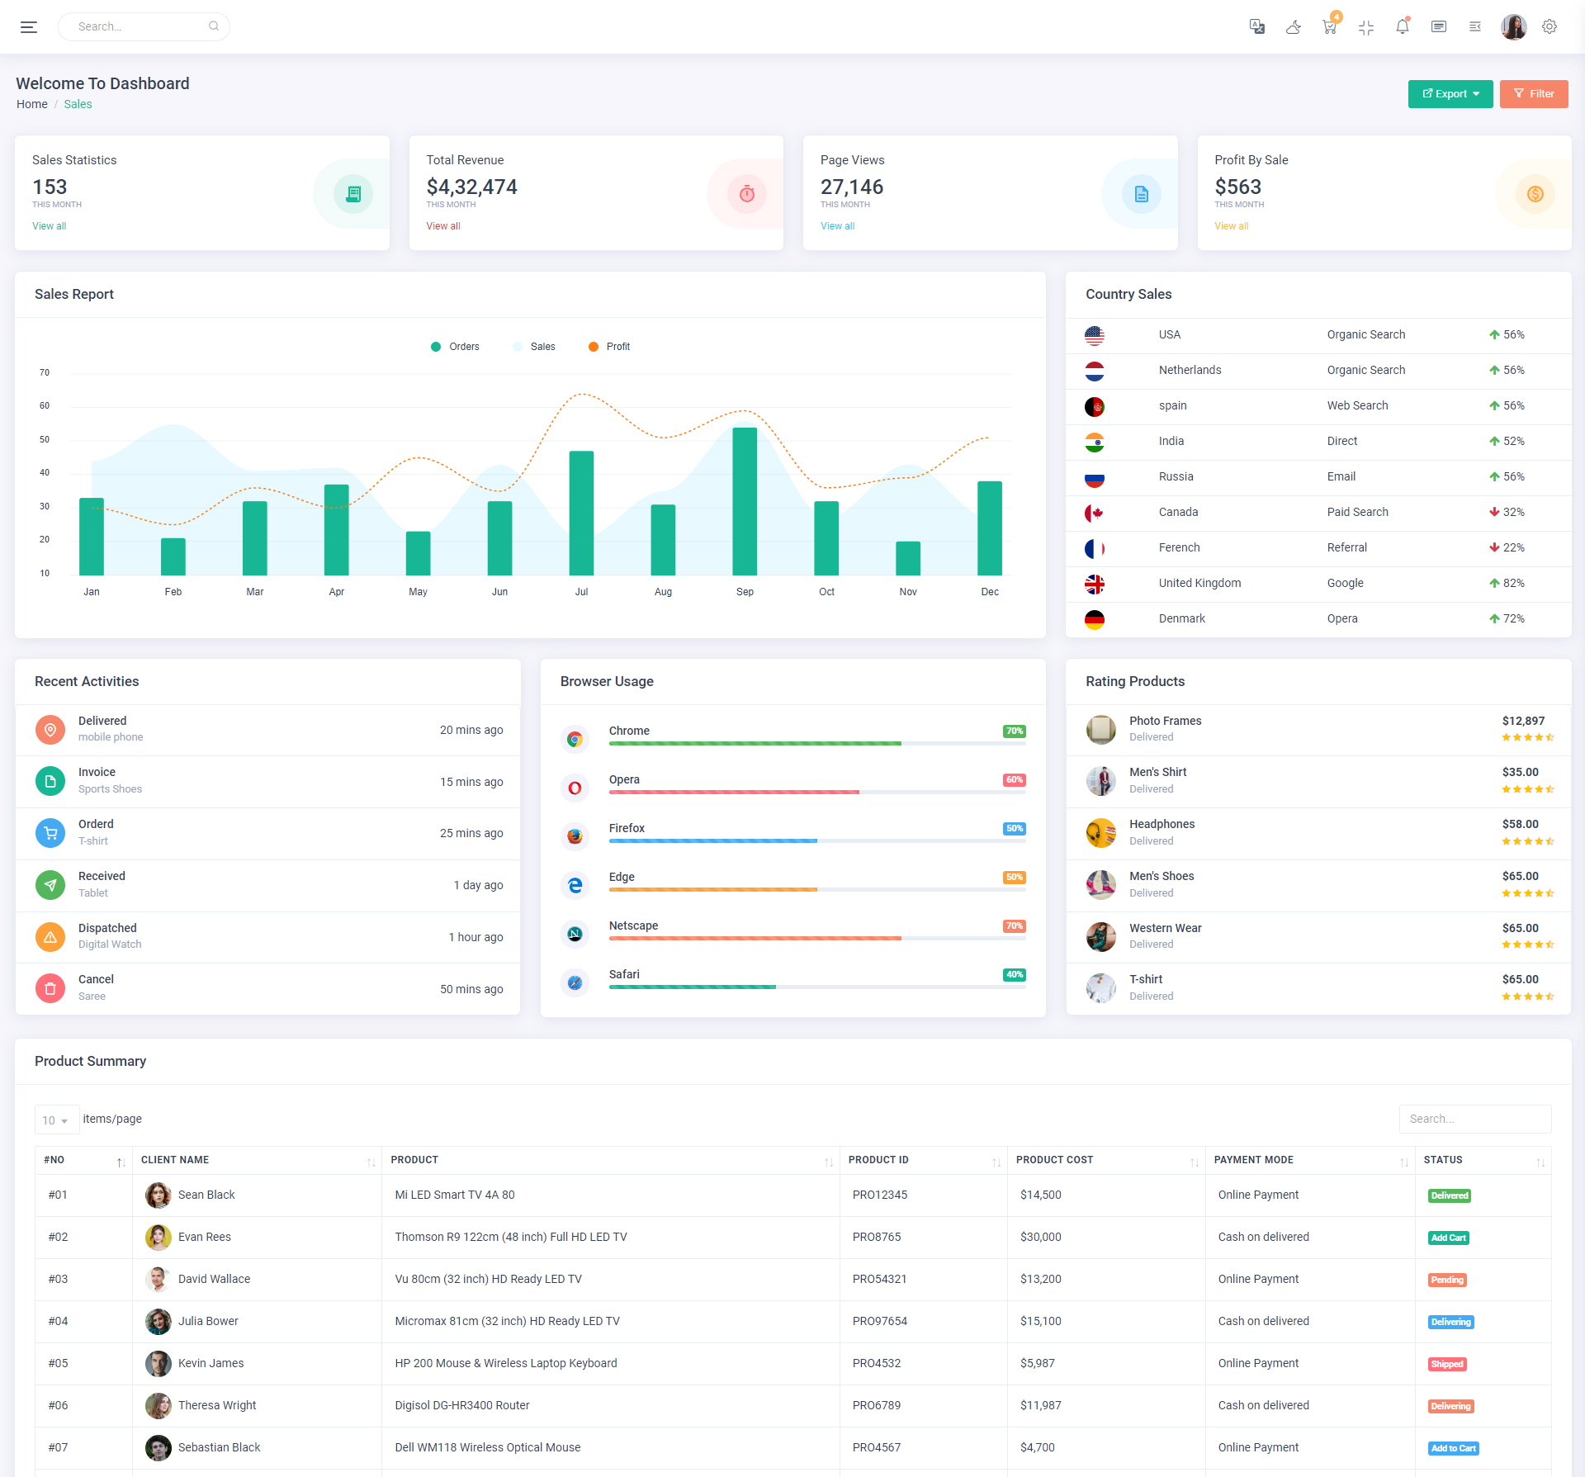Open the language translation icon
This screenshot has height=1477, width=1585.
click(1256, 27)
